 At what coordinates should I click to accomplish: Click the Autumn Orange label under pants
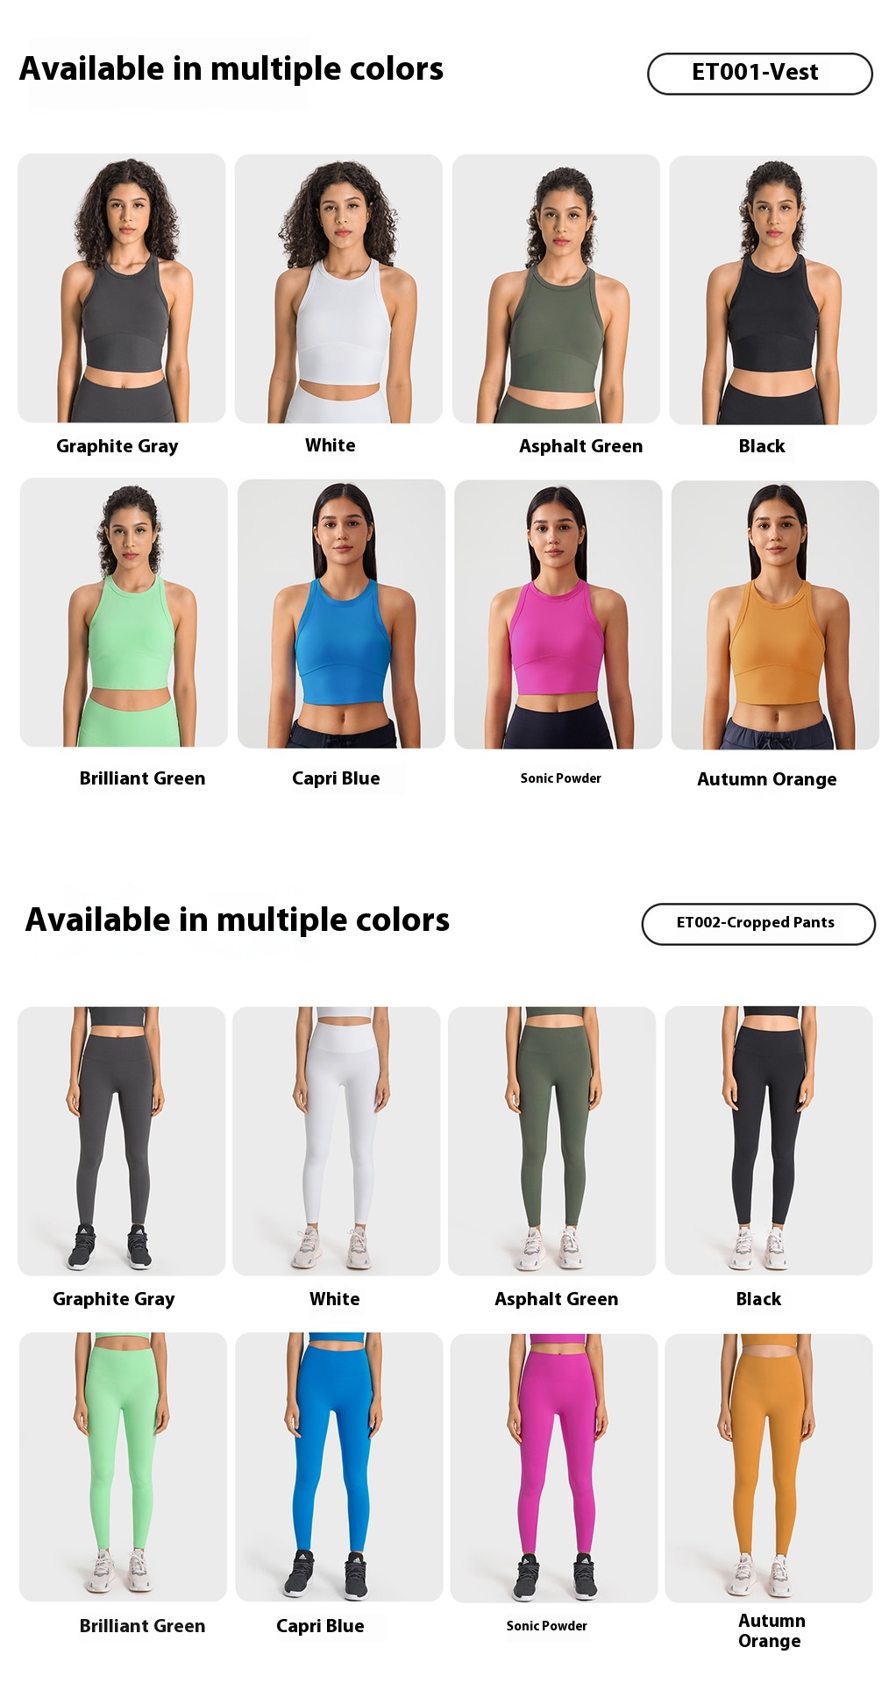771,1630
